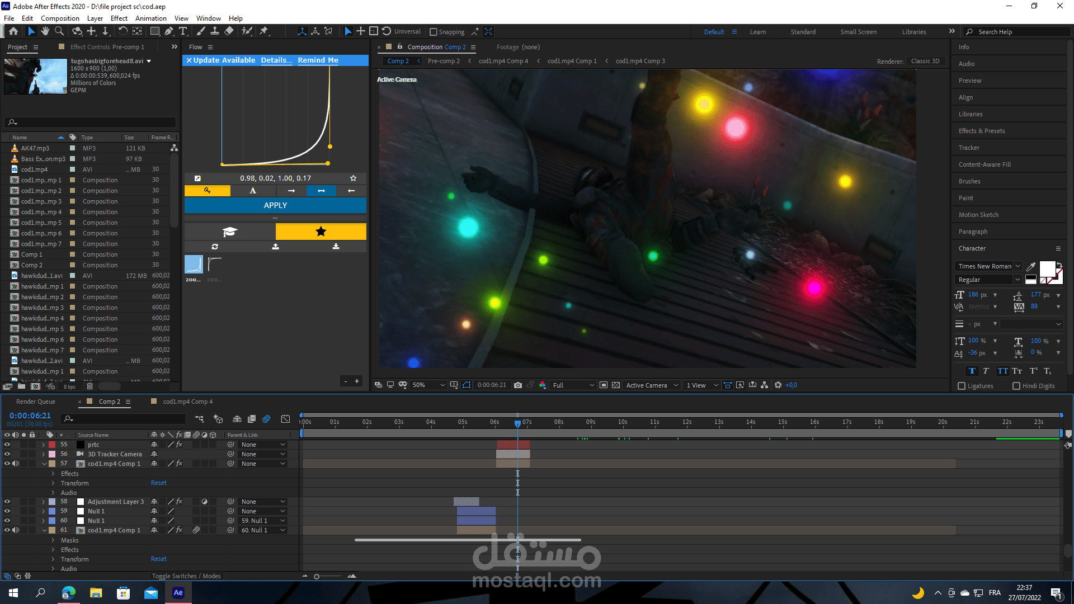Select the Hand tool in toolbar
The width and height of the screenshot is (1074, 604).
[45, 31]
